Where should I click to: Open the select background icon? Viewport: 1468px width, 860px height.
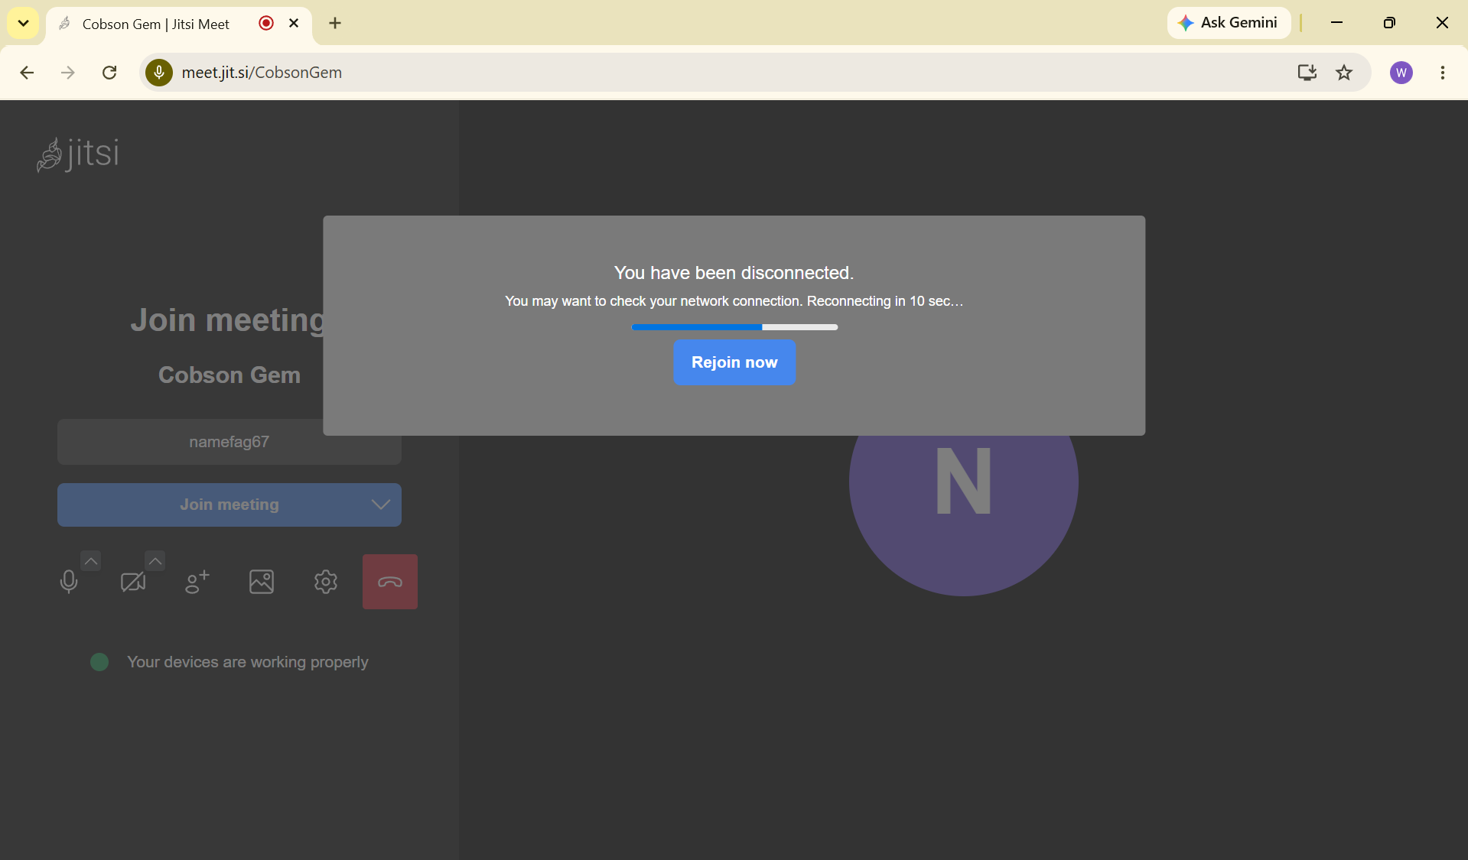click(x=262, y=582)
